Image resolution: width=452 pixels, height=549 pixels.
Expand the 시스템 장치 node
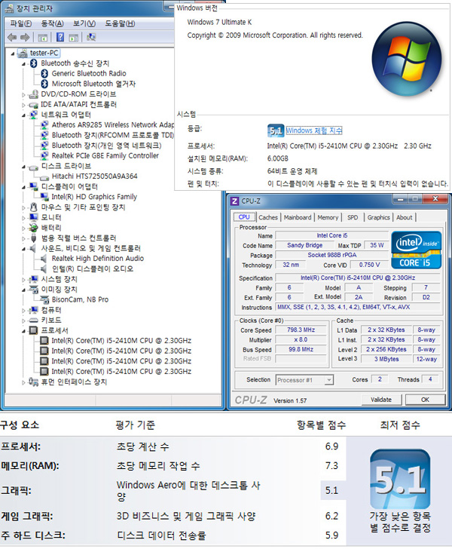tap(24, 279)
